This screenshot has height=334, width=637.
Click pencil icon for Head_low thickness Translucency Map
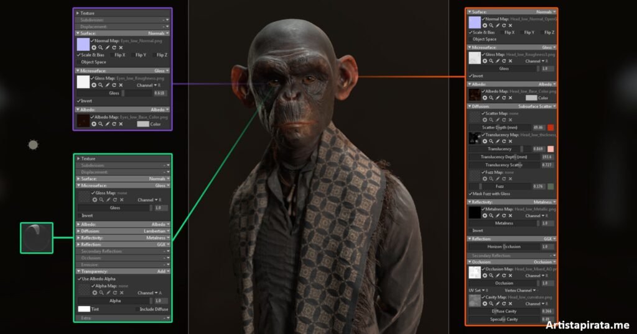click(x=497, y=141)
